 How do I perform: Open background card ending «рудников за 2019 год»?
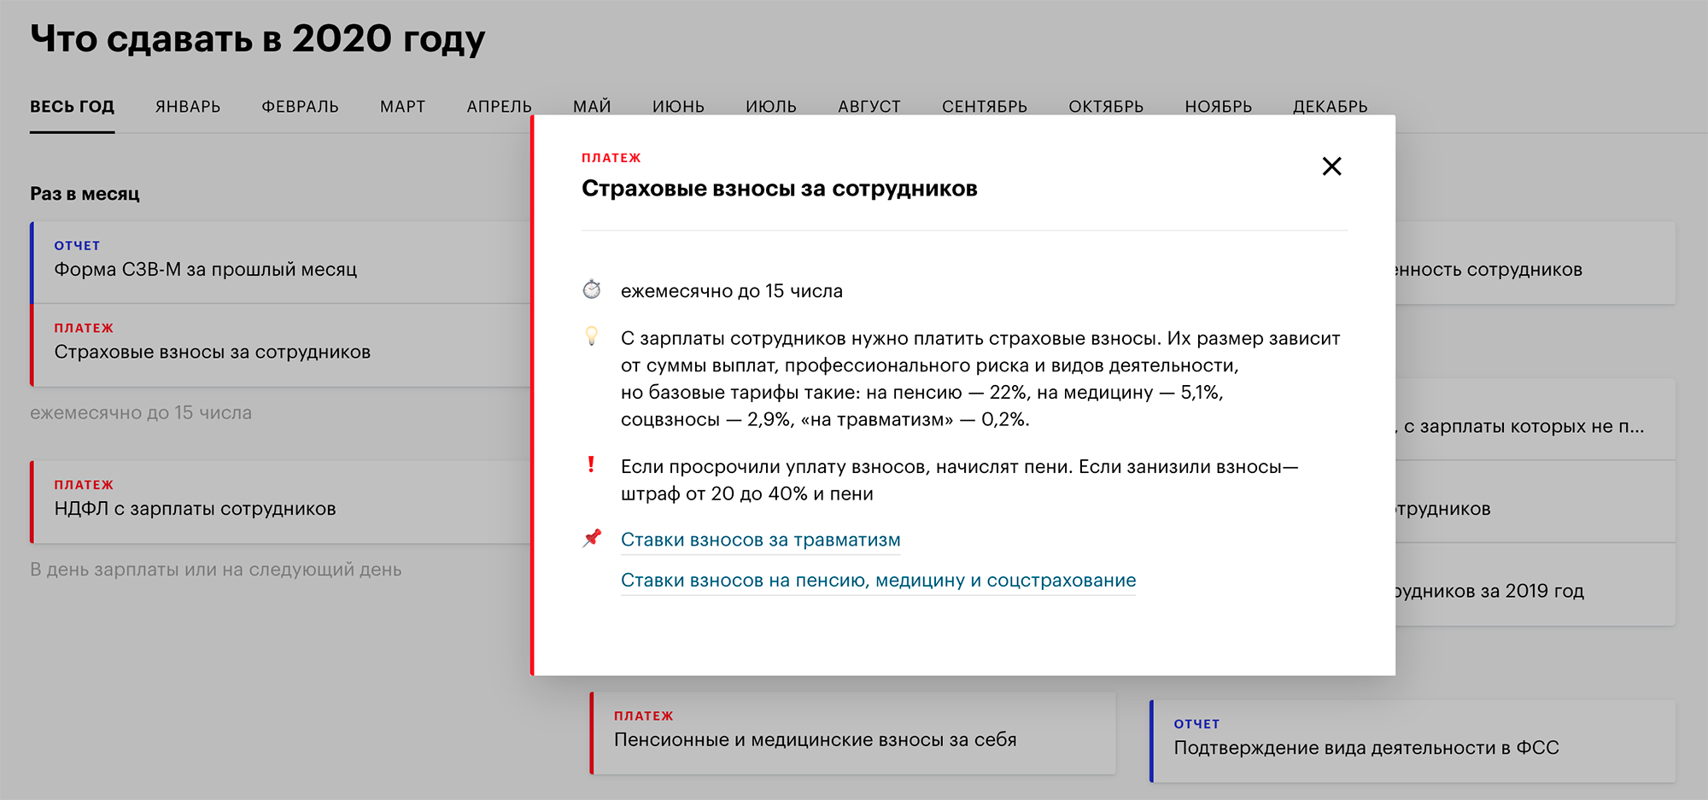click(1535, 584)
